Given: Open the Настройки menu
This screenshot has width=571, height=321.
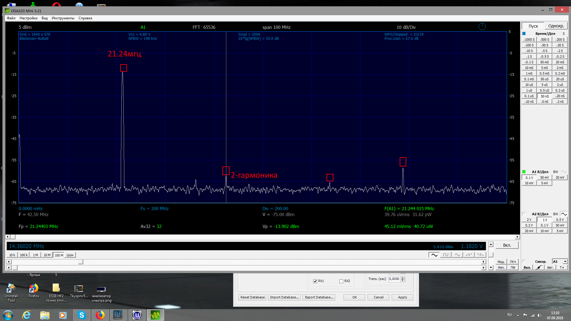Looking at the screenshot, I should 29,18.
